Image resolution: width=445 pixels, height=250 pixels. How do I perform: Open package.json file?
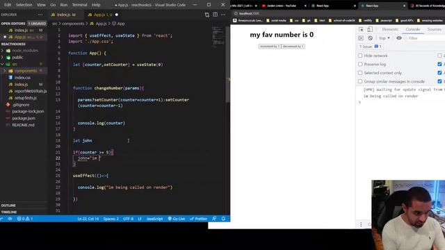point(24,118)
